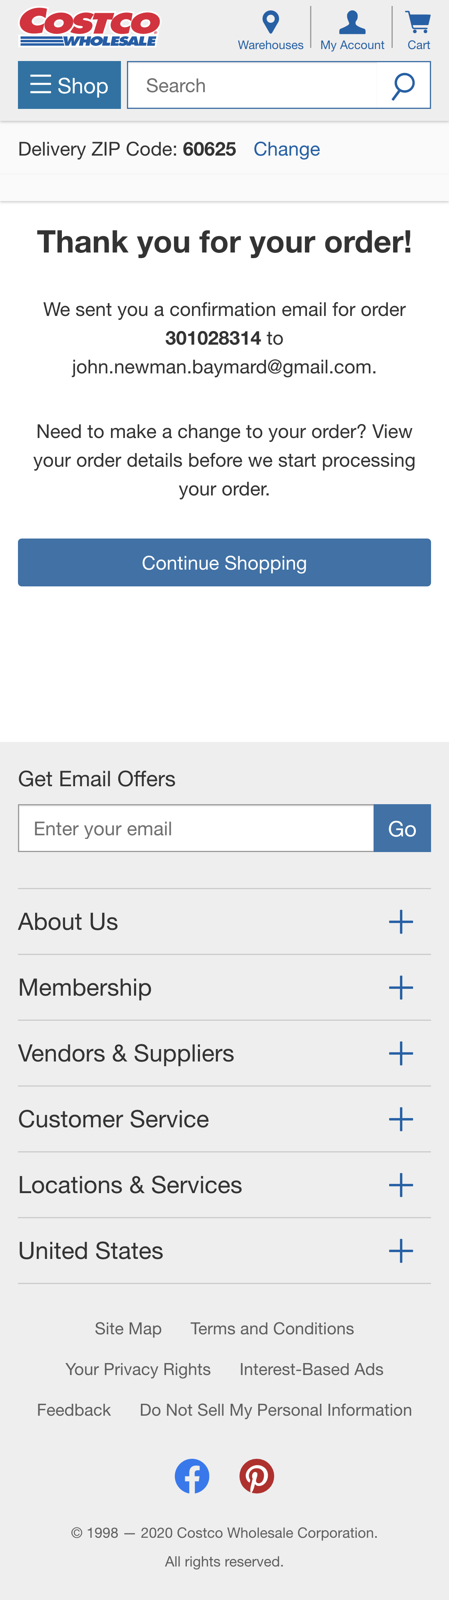The width and height of the screenshot is (449, 1600).
Task: Click the Costco Wholesale logo
Action: click(x=89, y=28)
